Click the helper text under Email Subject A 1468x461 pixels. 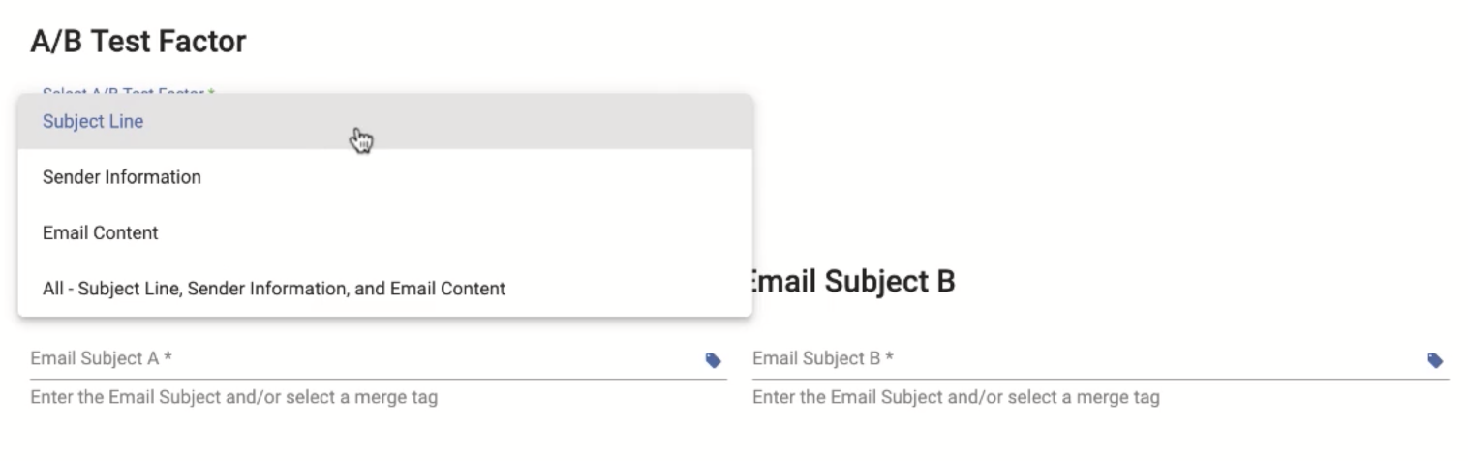point(234,397)
